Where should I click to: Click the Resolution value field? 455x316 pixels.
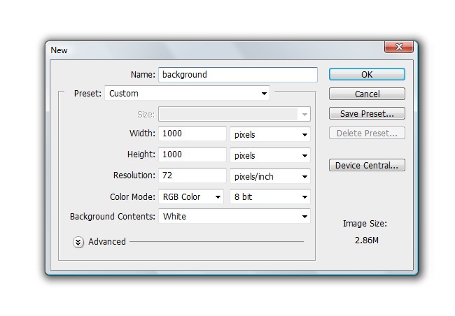(192, 175)
